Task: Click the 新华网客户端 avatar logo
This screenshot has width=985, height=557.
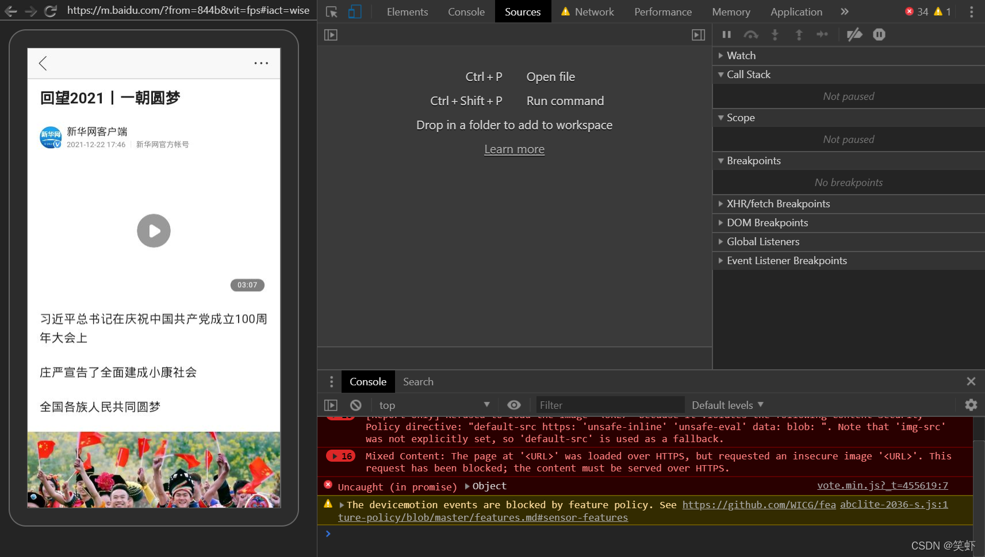Action: tap(51, 138)
